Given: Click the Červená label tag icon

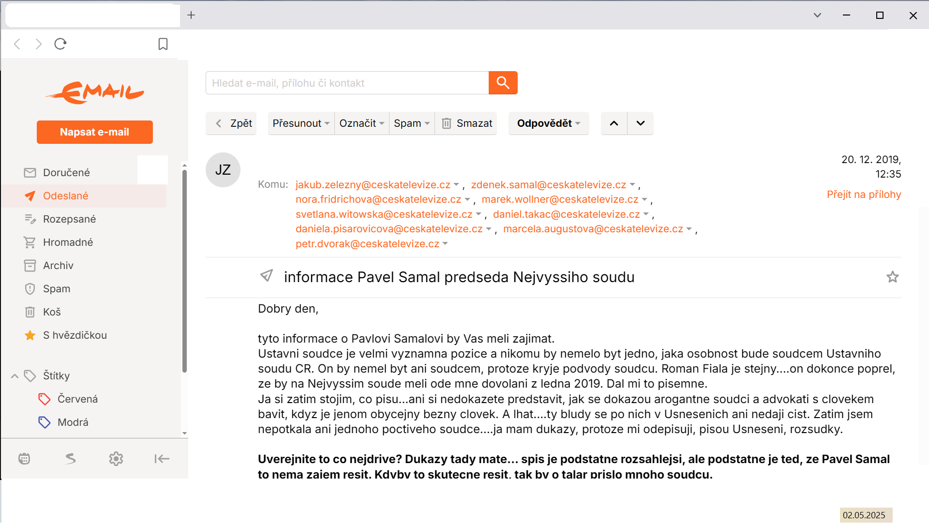Looking at the screenshot, I should pyautogui.click(x=45, y=399).
